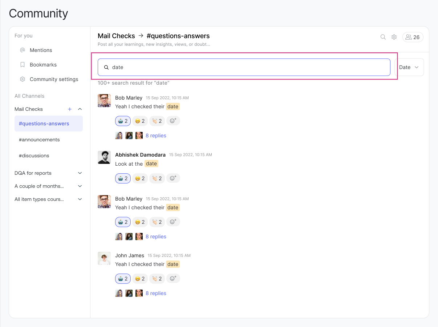Viewport: 438px width, 327px height.
Task: Open 8 replies on John James's message
Action: tap(156, 293)
